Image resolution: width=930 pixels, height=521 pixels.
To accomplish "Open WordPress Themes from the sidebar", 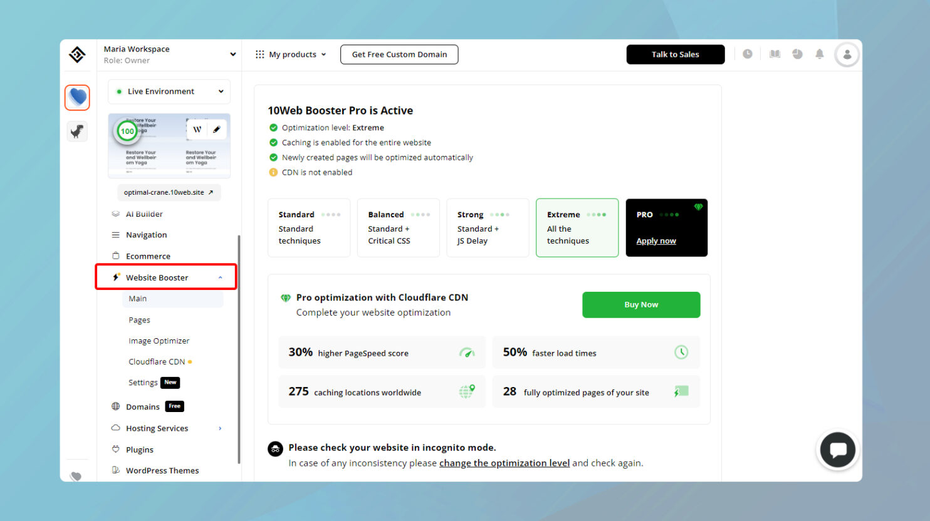I will (162, 470).
